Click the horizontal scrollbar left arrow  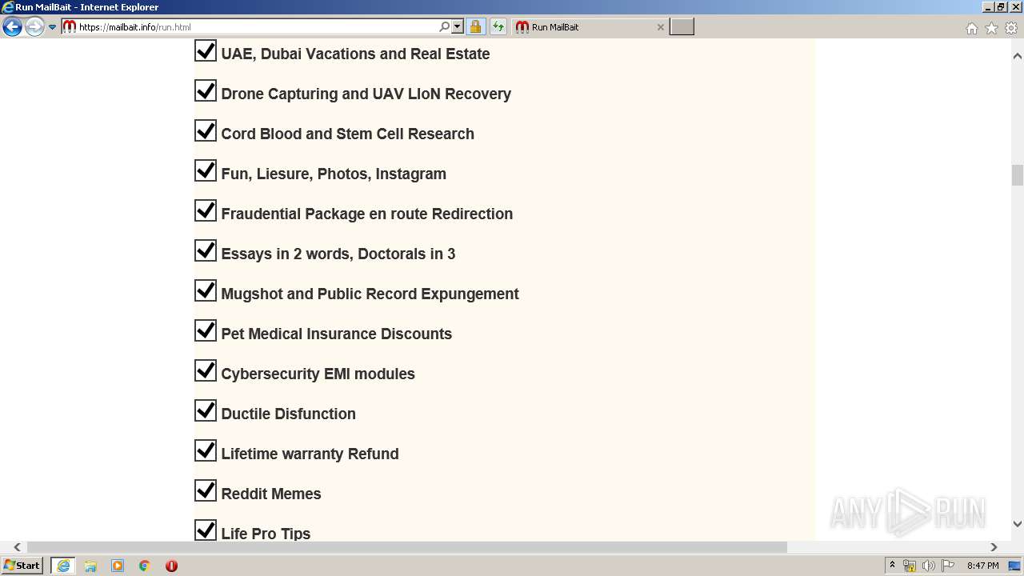coord(17,547)
